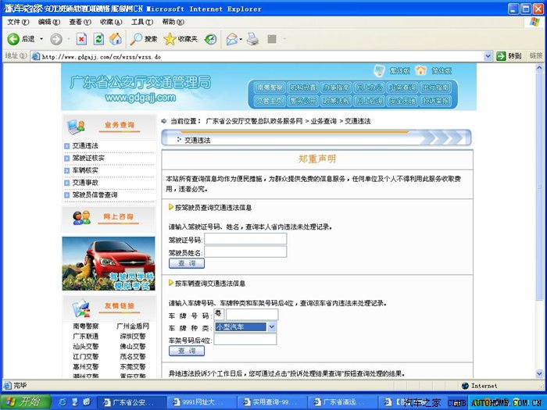
Task: Open the 收藏夹 favorites star
Action: pyautogui.click(x=181, y=38)
